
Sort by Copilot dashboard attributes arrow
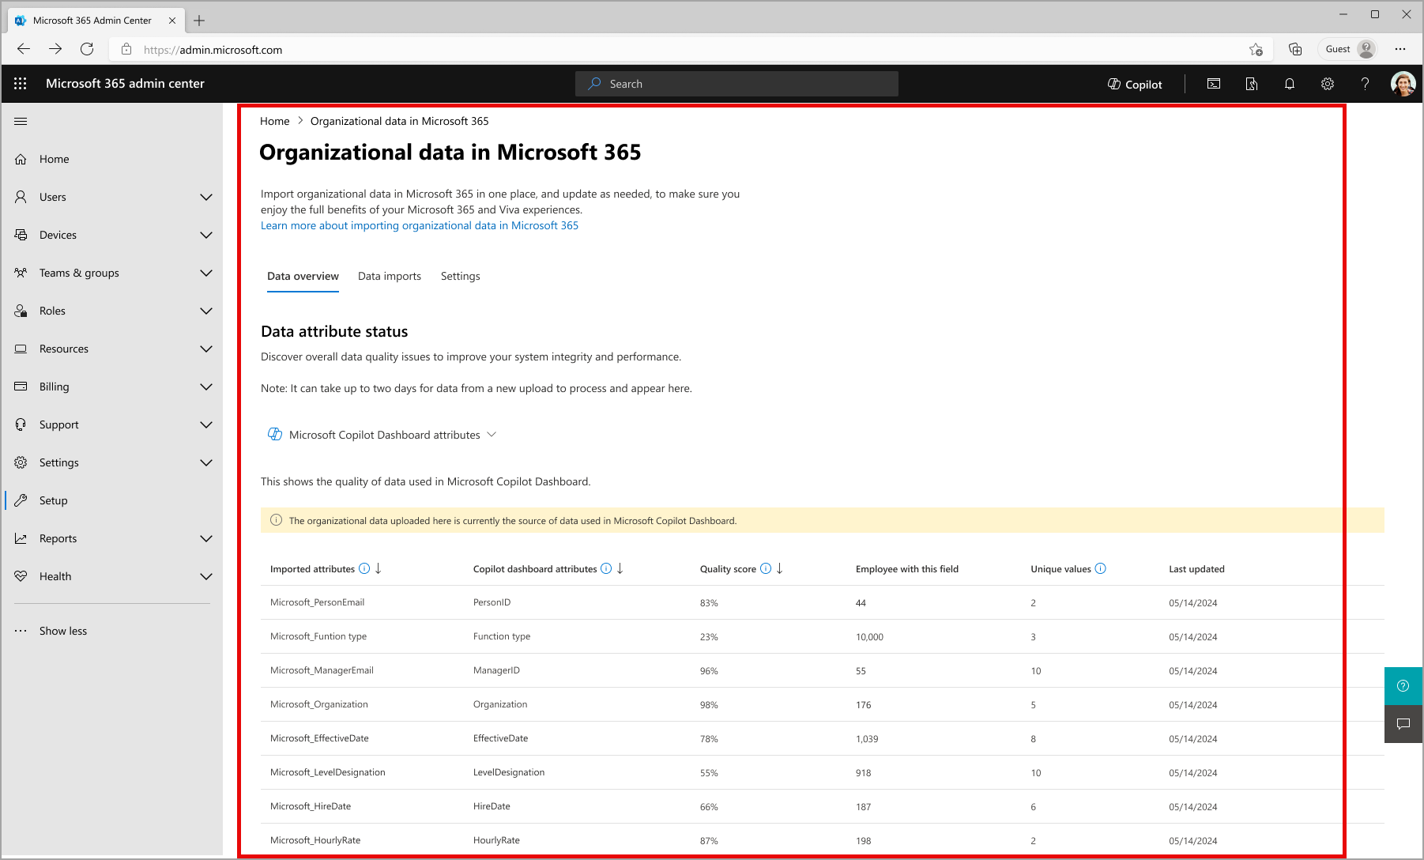point(620,568)
